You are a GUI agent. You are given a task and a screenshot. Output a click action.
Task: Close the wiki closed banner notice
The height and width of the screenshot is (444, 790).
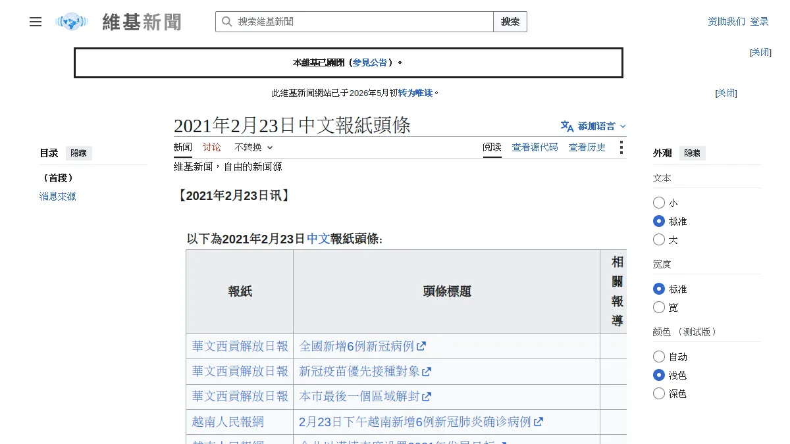click(760, 52)
